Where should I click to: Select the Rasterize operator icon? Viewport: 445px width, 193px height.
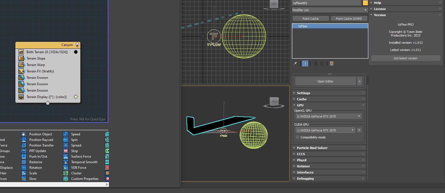[24, 162]
